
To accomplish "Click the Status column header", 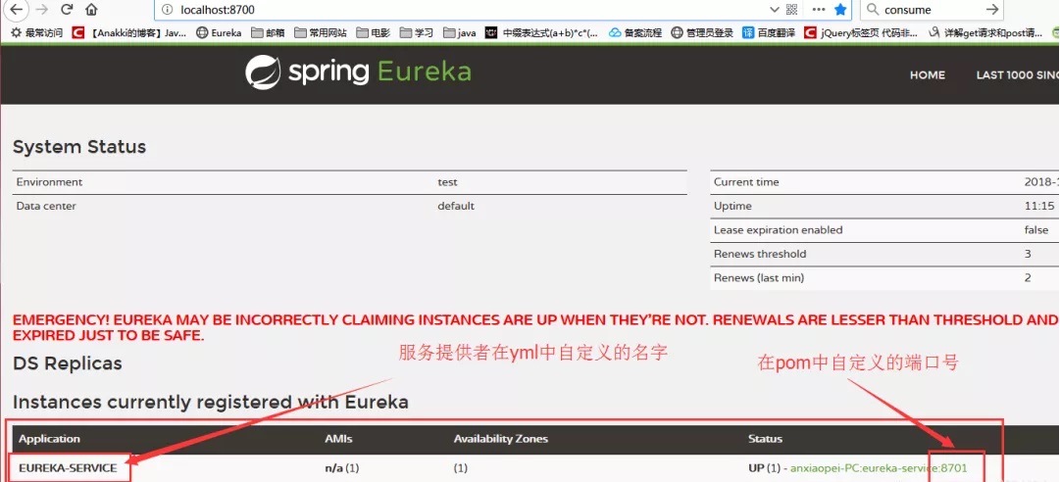I will [765, 439].
